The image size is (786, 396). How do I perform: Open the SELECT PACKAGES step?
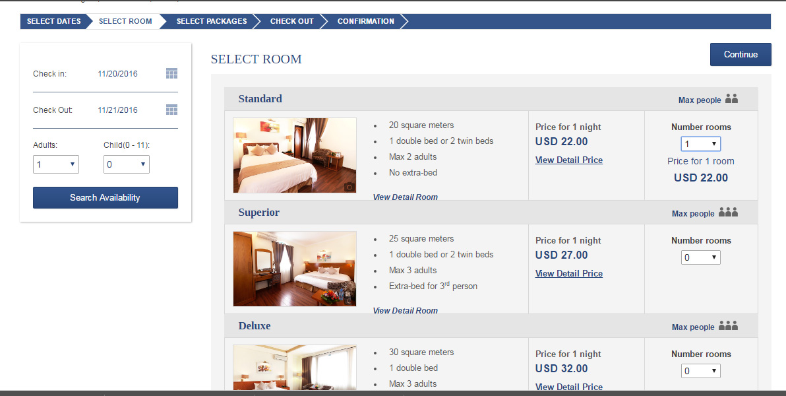(212, 21)
